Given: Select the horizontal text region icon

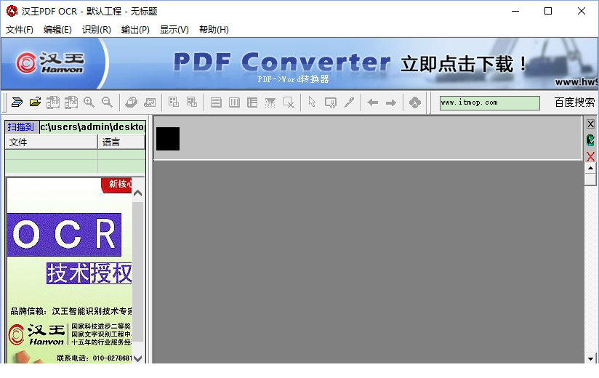Looking at the screenshot, I should [216, 102].
